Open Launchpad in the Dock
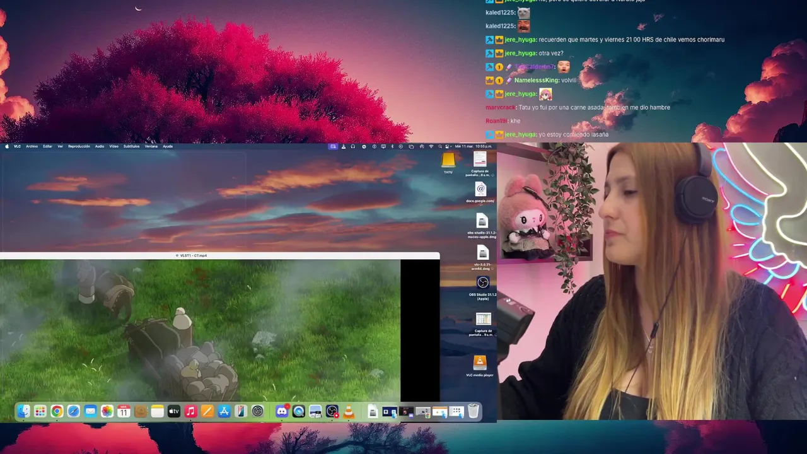This screenshot has width=807, height=454. 40,412
